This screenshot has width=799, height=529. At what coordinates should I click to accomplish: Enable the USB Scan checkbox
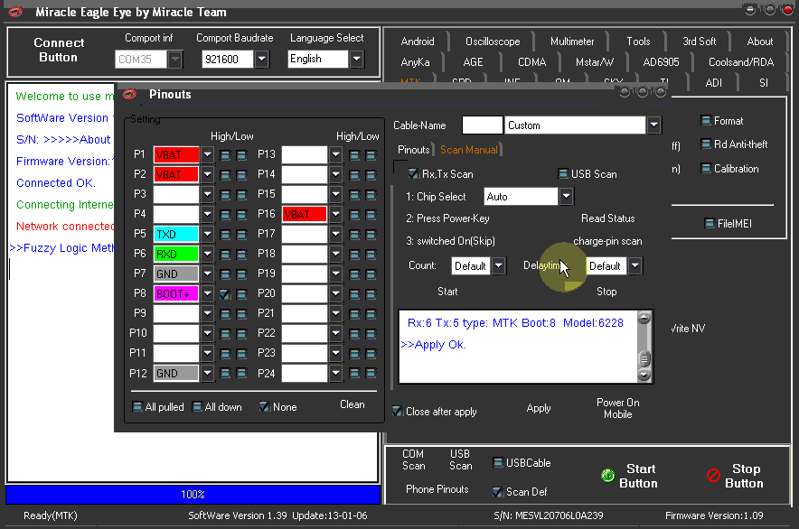563,174
